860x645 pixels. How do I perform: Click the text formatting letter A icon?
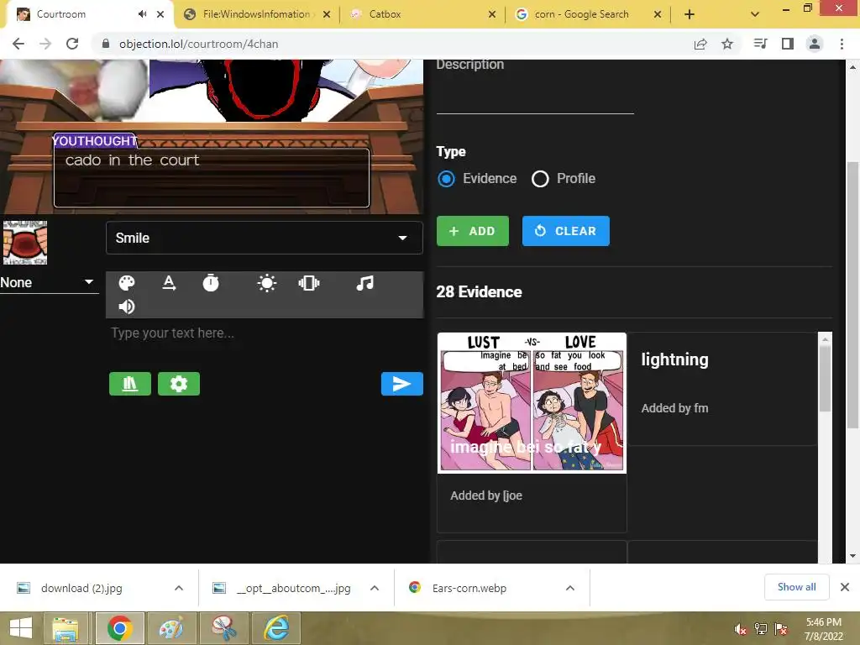(x=169, y=283)
